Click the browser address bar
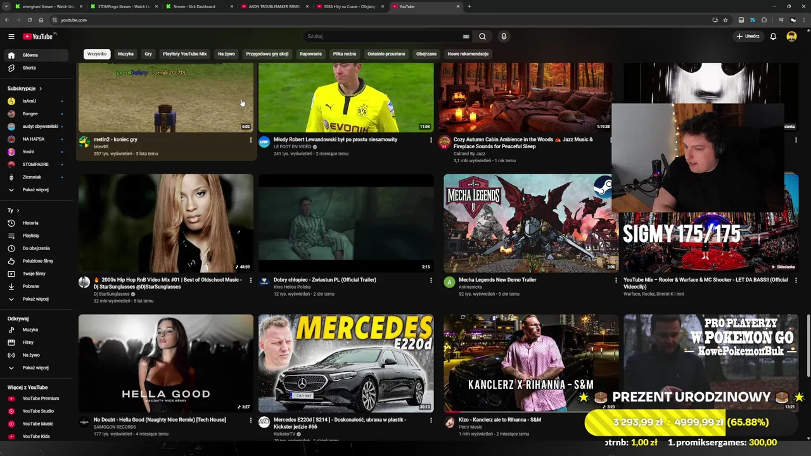811x456 pixels. [x=380, y=20]
